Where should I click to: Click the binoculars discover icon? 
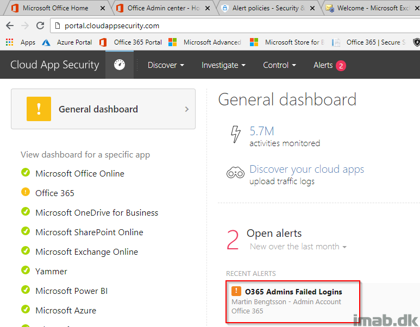235,173
